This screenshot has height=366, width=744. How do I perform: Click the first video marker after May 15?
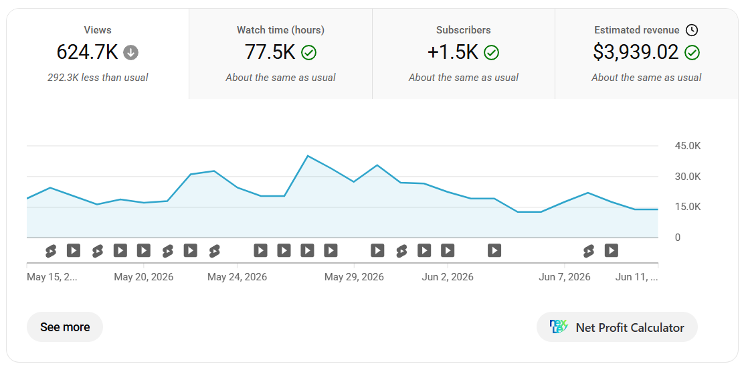tap(74, 250)
